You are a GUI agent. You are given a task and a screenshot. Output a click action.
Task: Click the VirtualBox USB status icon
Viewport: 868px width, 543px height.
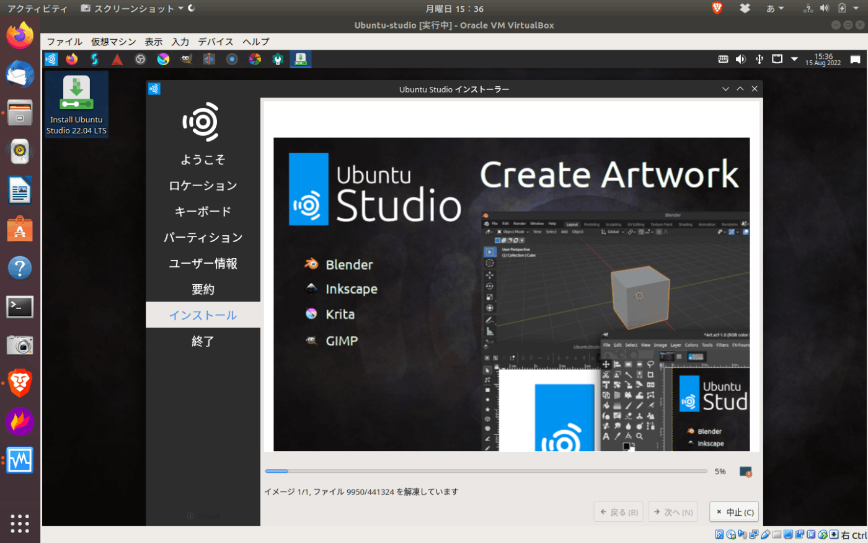[x=765, y=535]
